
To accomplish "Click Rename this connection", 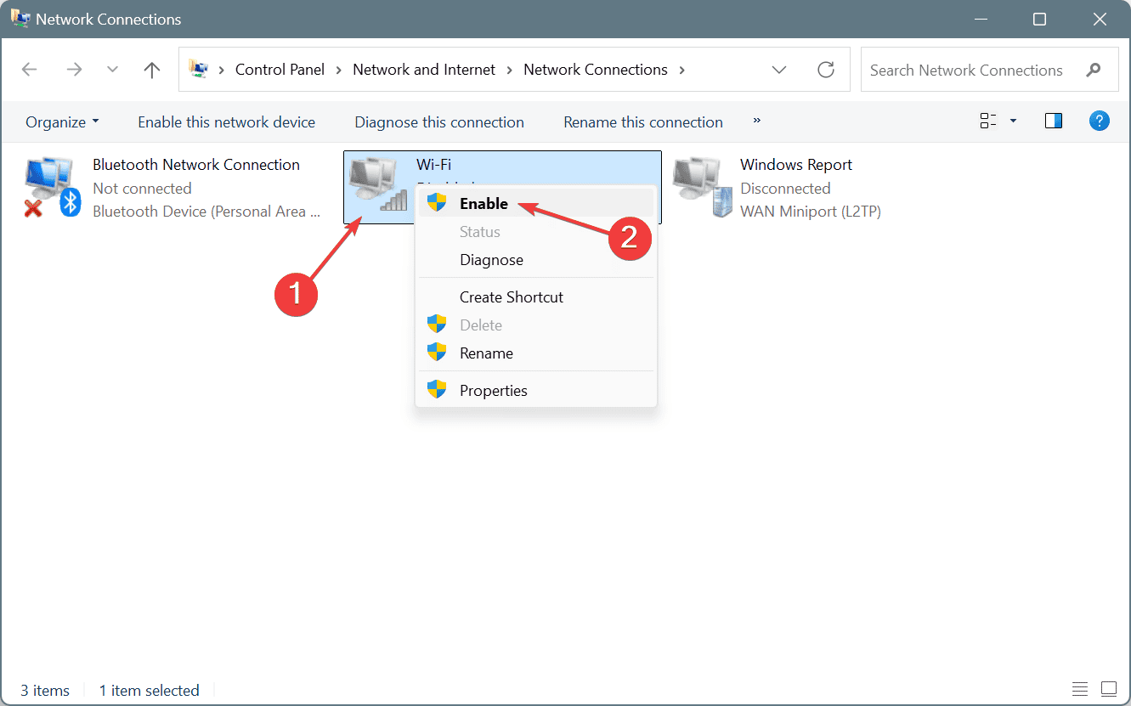I will pyautogui.click(x=643, y=122).
